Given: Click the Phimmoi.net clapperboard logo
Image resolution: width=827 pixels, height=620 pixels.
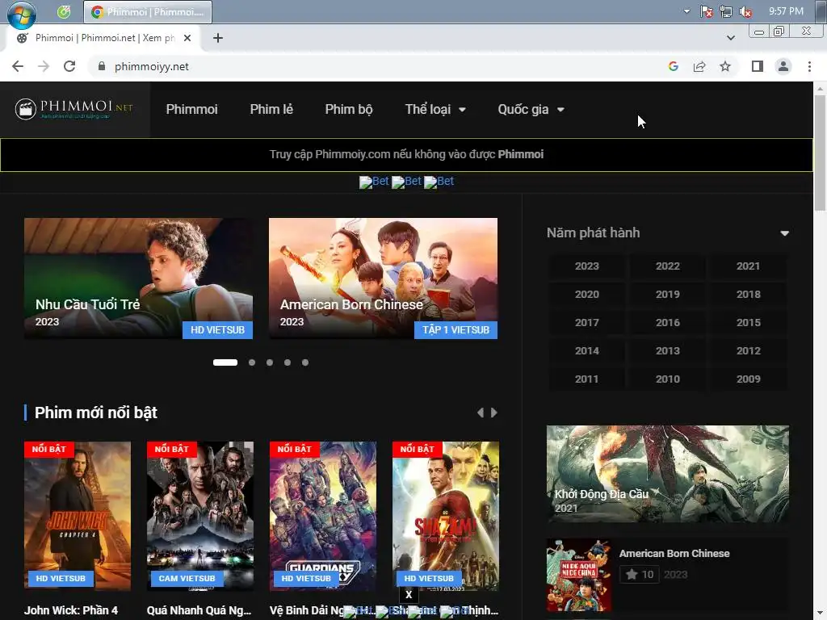Looking at the screenshot, I should pos(73,109).
